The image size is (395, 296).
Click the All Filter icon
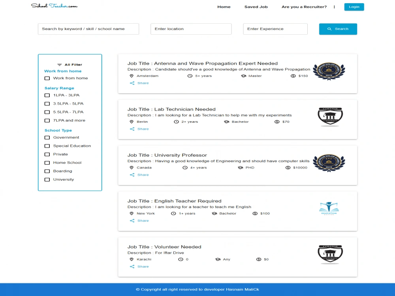[x=60, y=65]
